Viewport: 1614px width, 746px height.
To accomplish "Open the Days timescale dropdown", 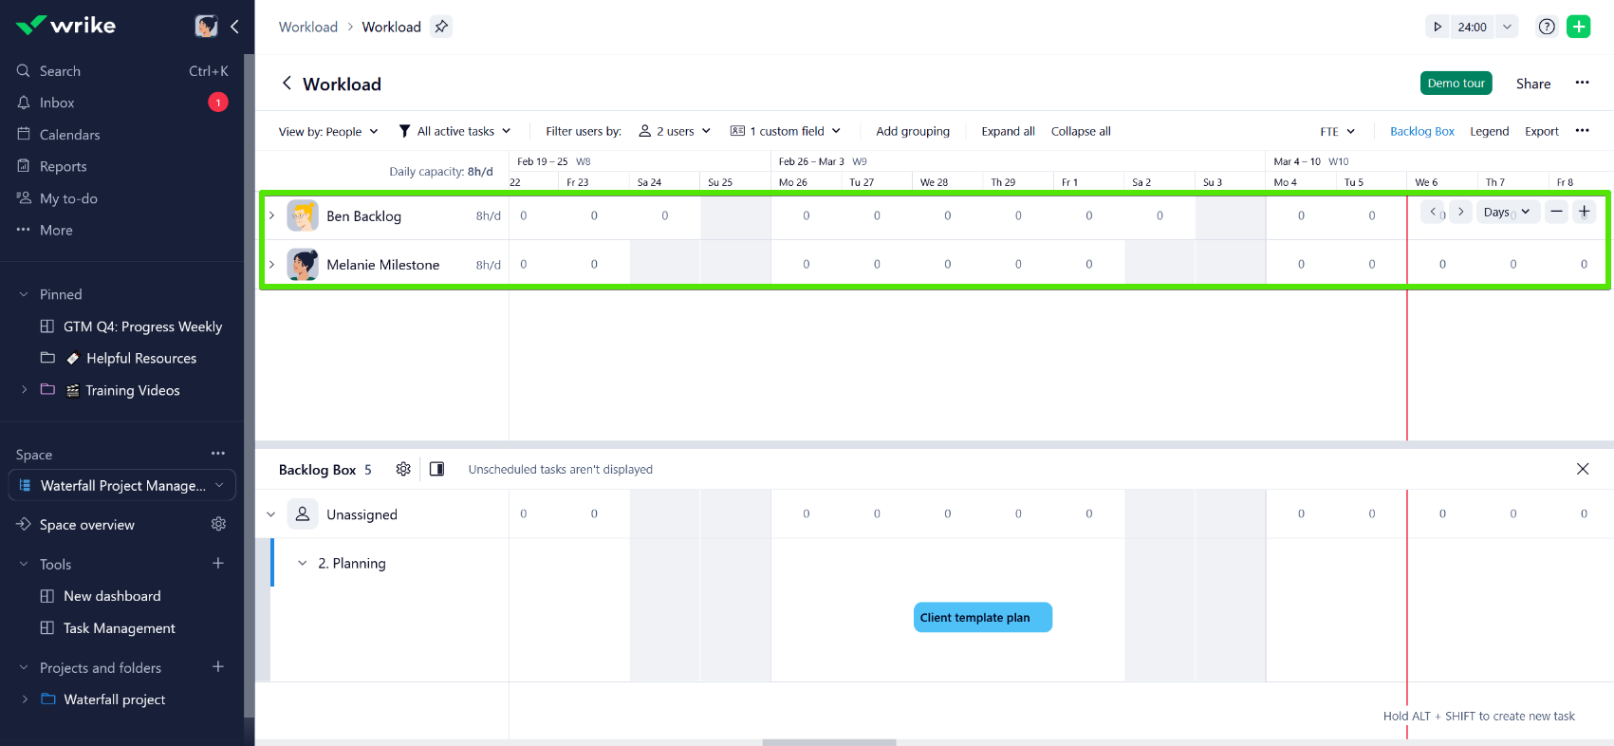I will (1508, 212).
